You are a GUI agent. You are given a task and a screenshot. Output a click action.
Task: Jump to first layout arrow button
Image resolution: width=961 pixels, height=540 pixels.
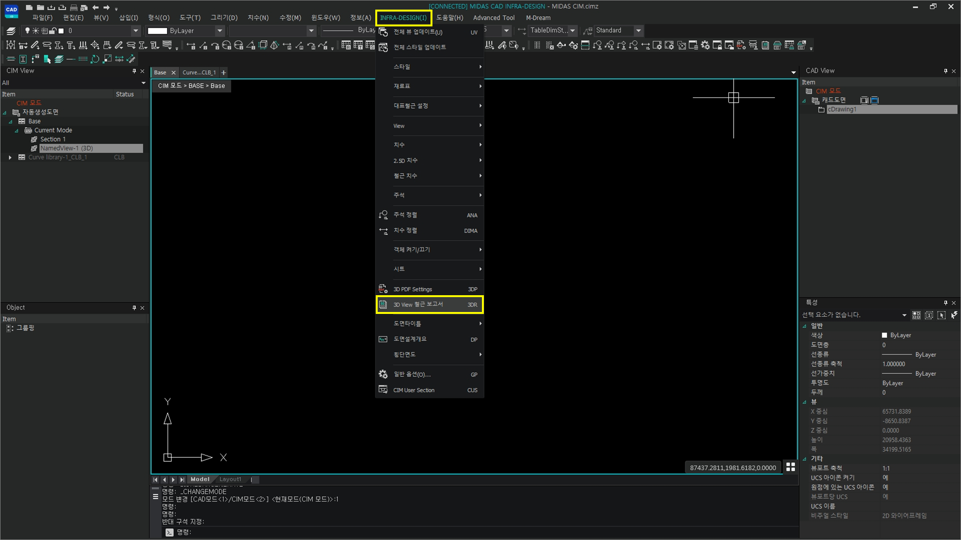pos(155,480)
